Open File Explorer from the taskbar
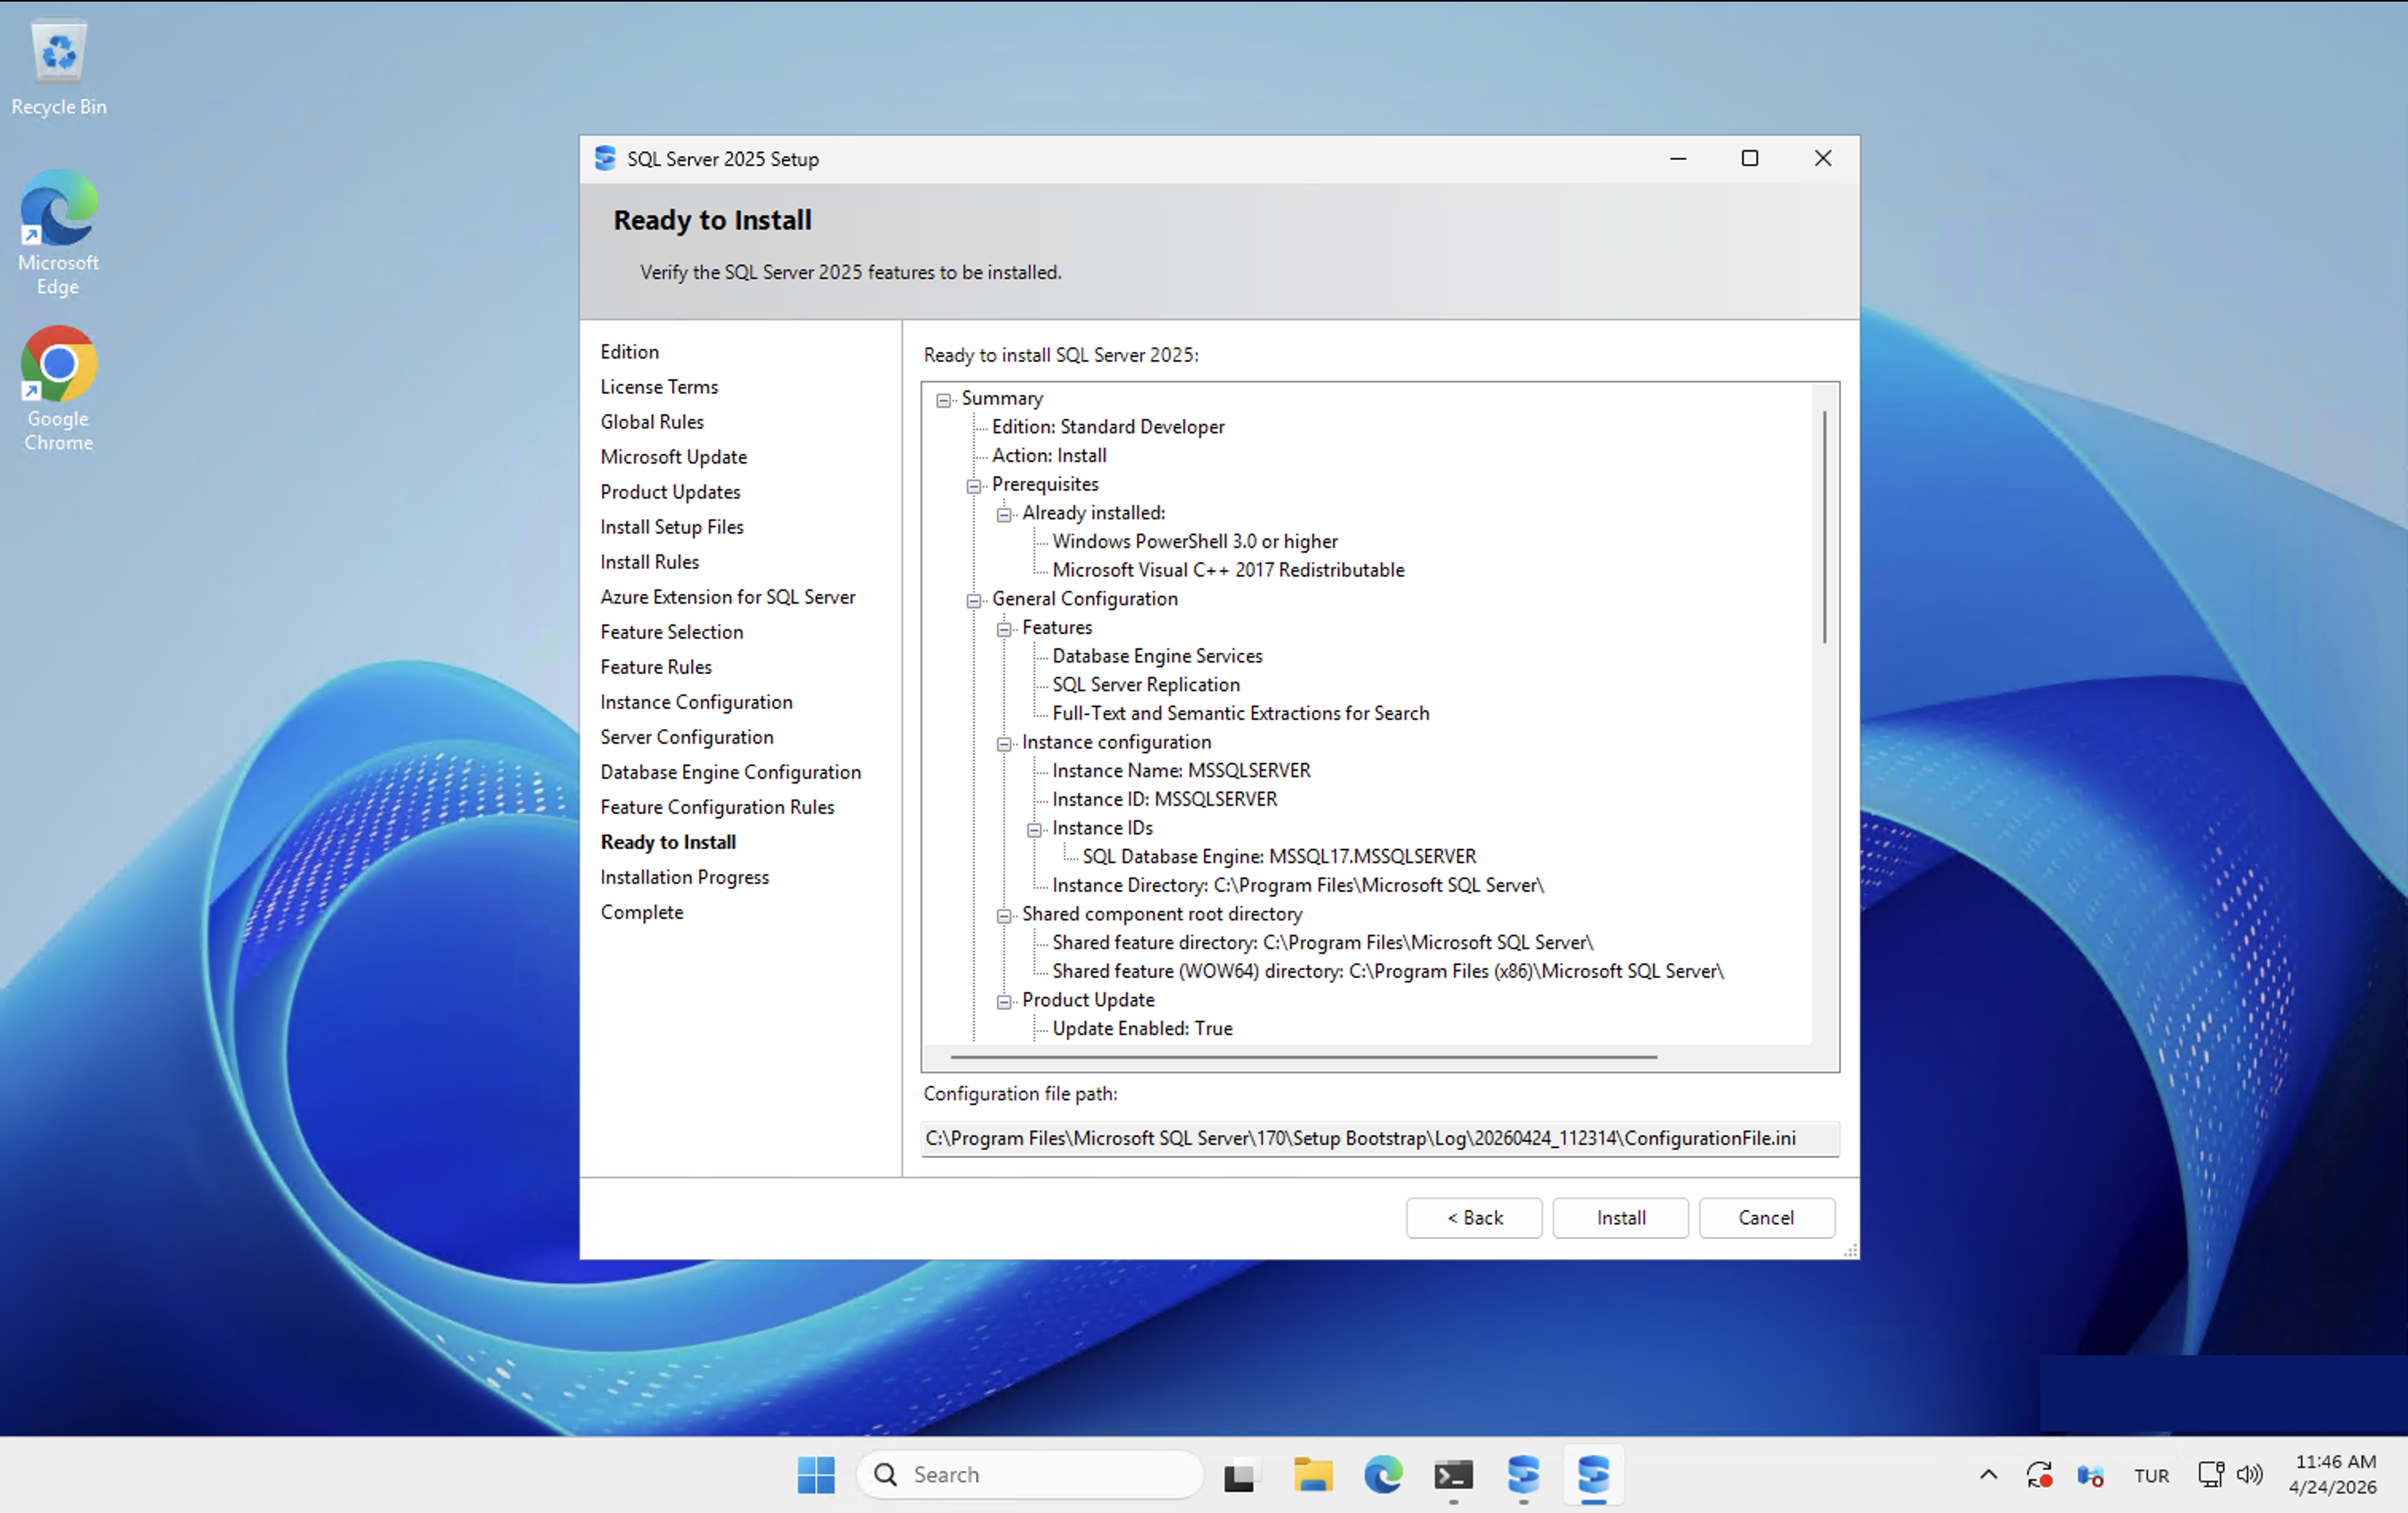 (1312, 1475)
